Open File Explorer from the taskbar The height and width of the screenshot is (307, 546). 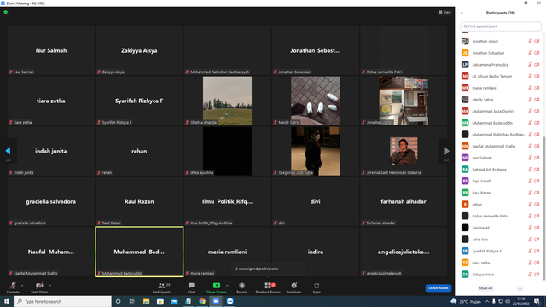(146, 301)
